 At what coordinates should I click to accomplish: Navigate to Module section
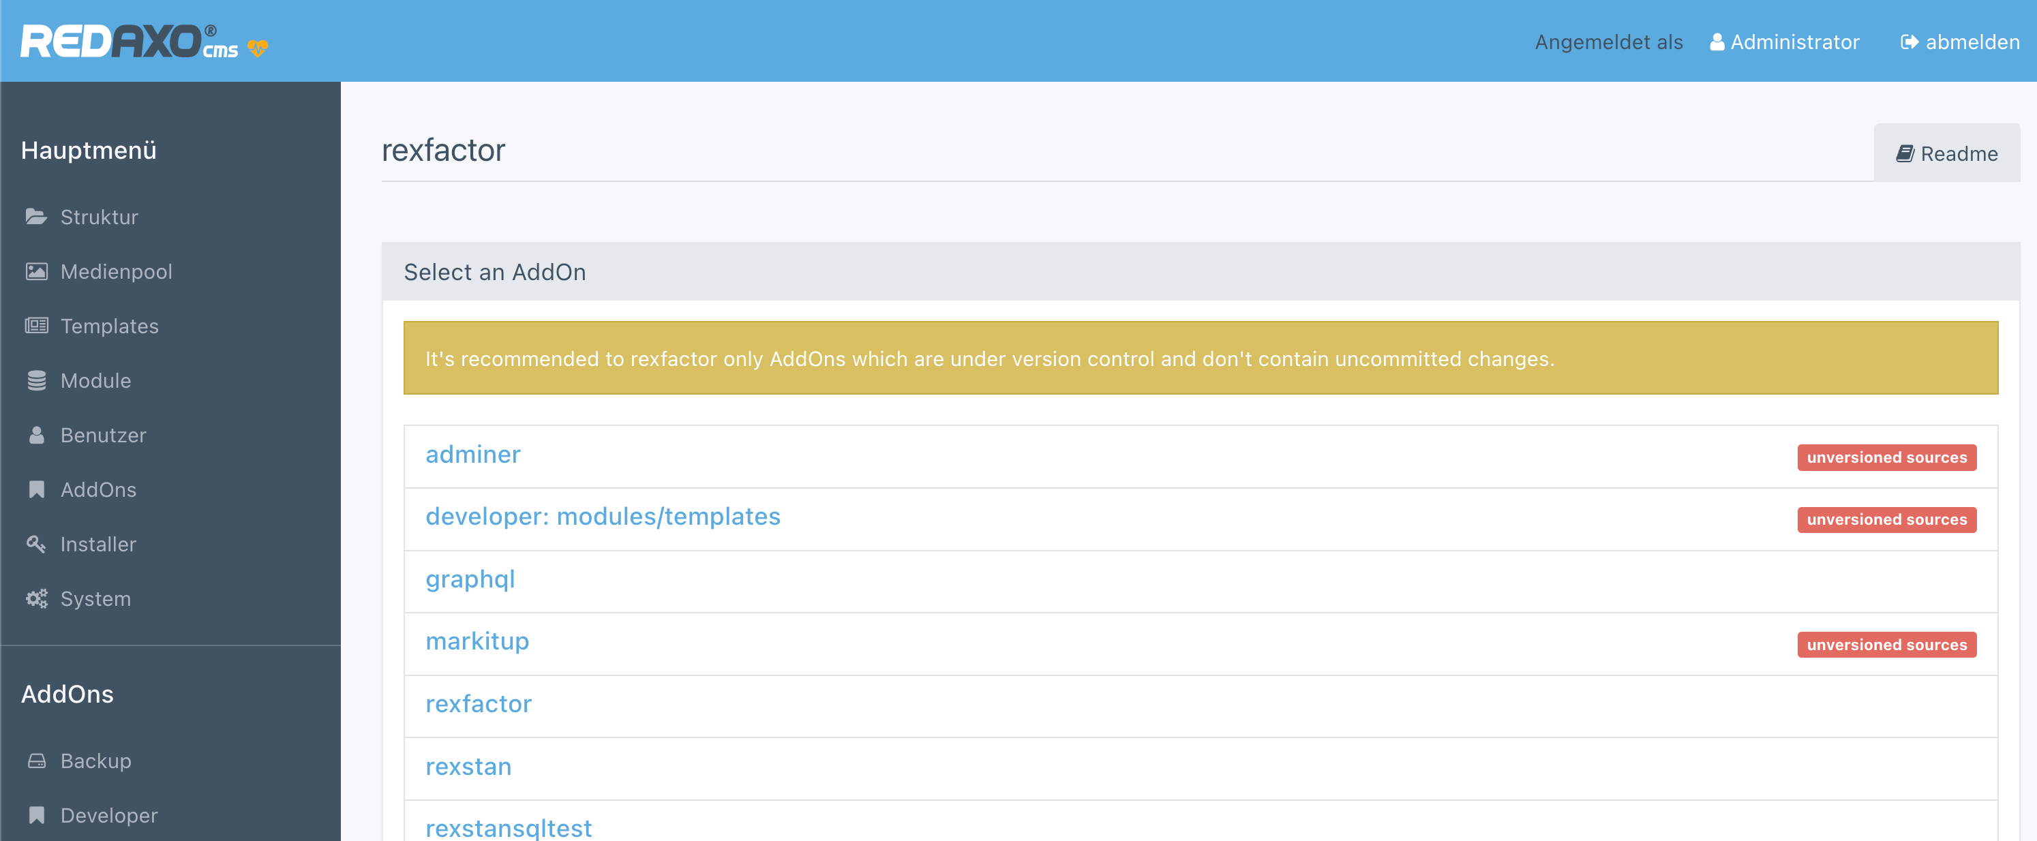point(95,380)
